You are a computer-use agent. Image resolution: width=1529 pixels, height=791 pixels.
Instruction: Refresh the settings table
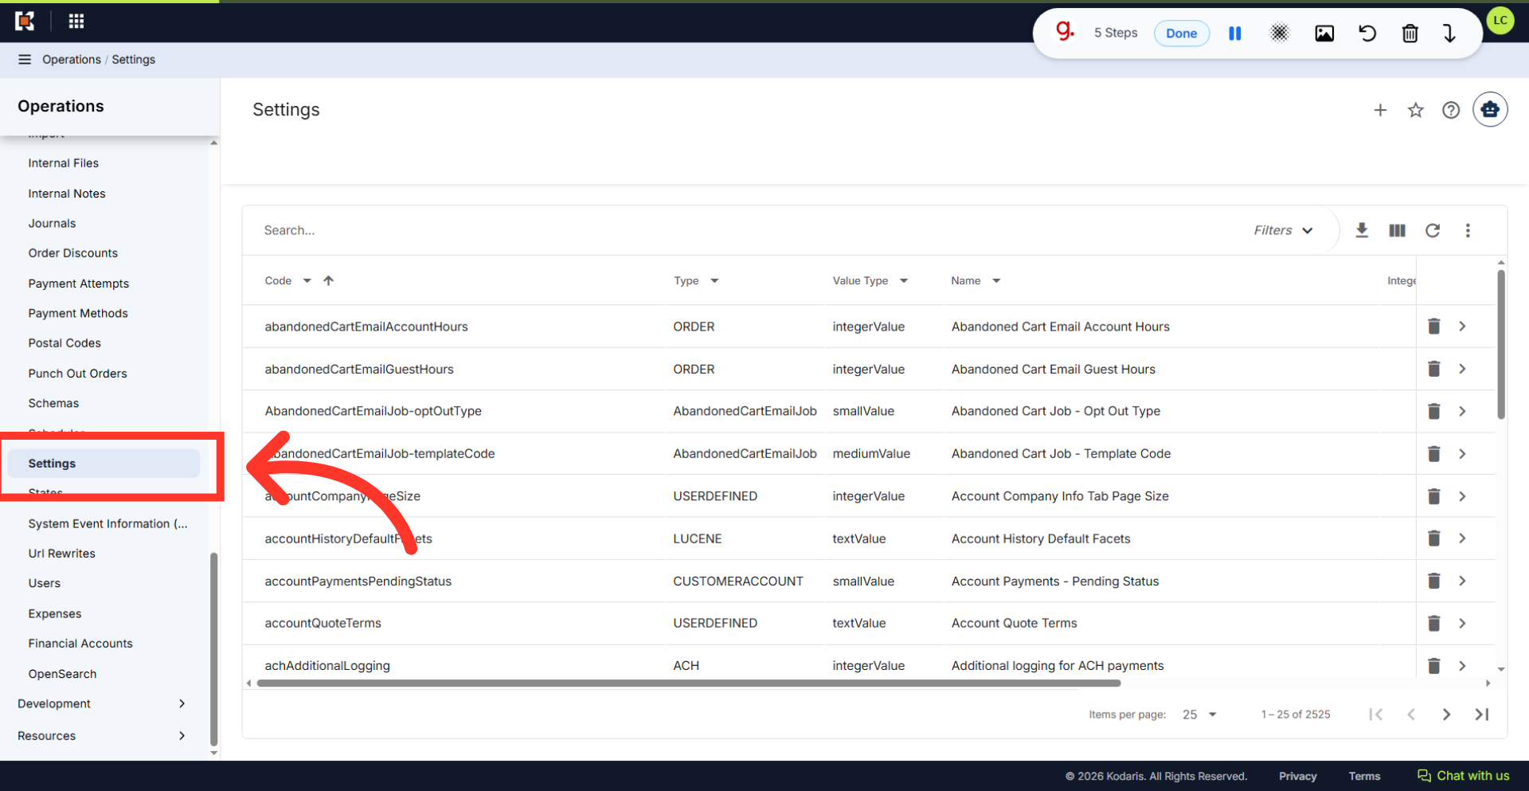pyautogui.click(x=1433, y=230)
